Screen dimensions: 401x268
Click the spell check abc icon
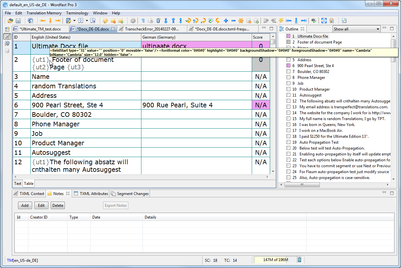pyautogui.click(x=314, y=21)
